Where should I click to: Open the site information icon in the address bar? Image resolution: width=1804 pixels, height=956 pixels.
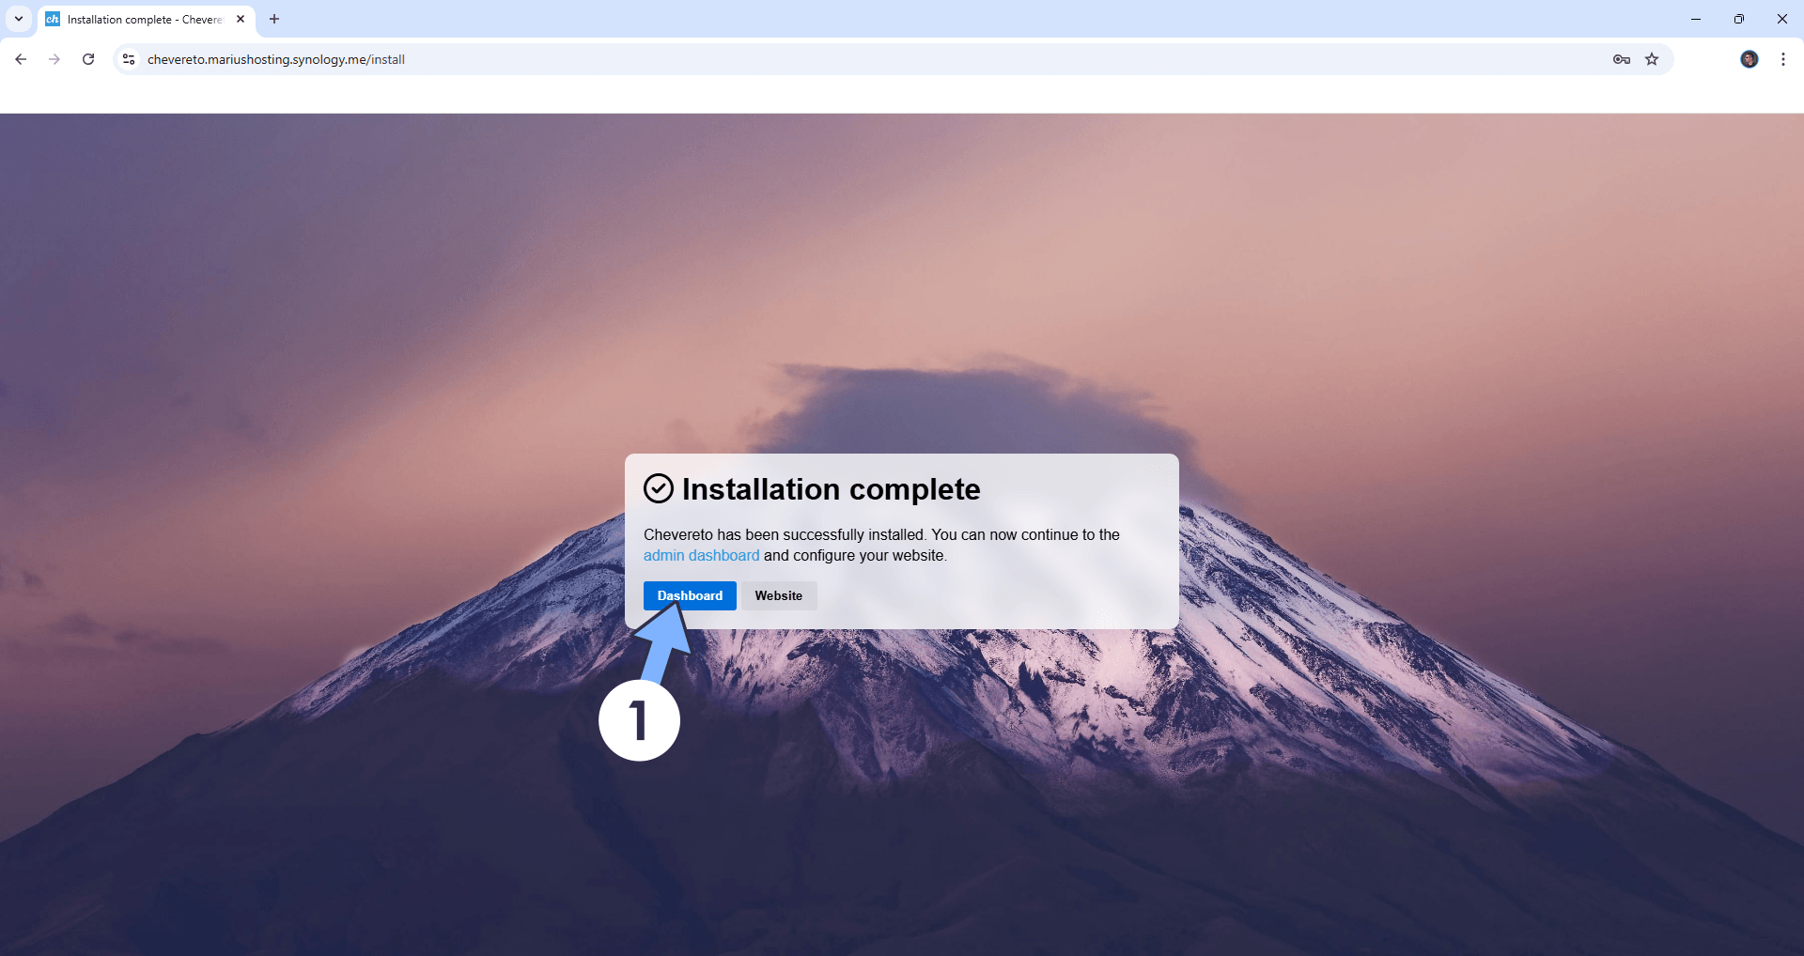(128, 58)
